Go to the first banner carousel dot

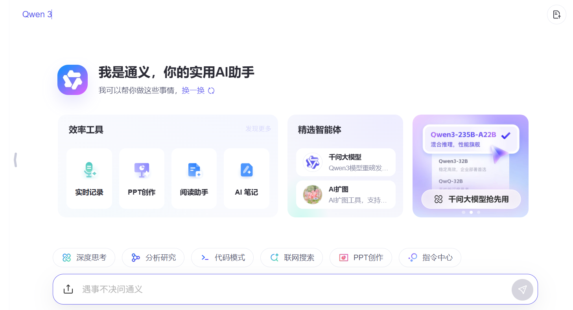click(464, 212)
